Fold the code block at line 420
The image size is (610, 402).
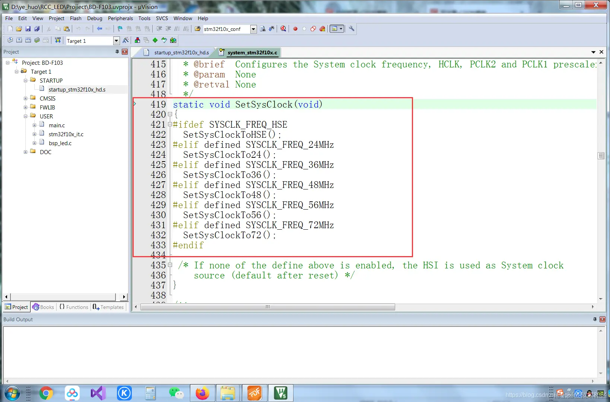coord(170,115)
